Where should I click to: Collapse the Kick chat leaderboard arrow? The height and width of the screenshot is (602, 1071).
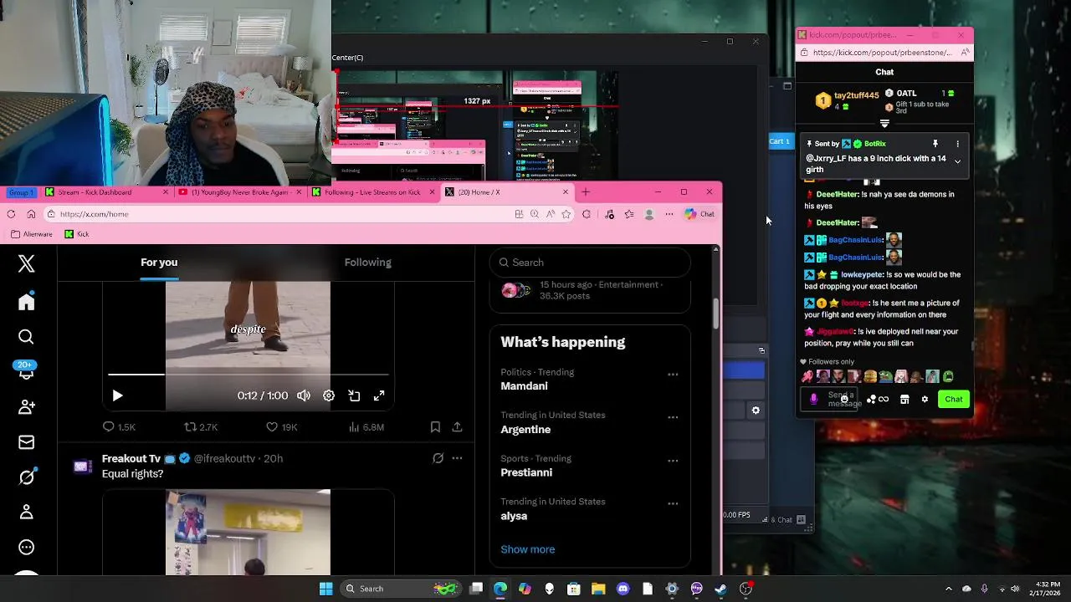tap(884, 124)
